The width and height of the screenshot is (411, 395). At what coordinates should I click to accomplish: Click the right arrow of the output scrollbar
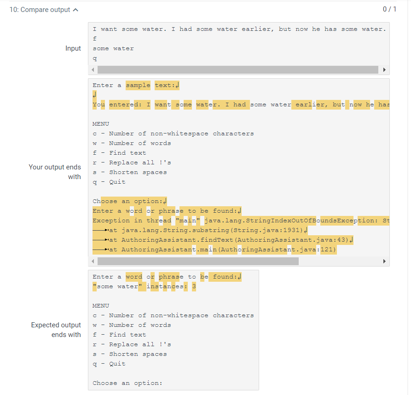[384, 261]
